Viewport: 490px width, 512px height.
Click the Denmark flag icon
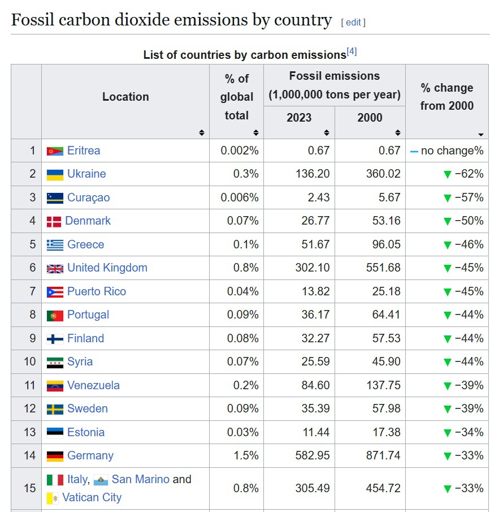54,221
